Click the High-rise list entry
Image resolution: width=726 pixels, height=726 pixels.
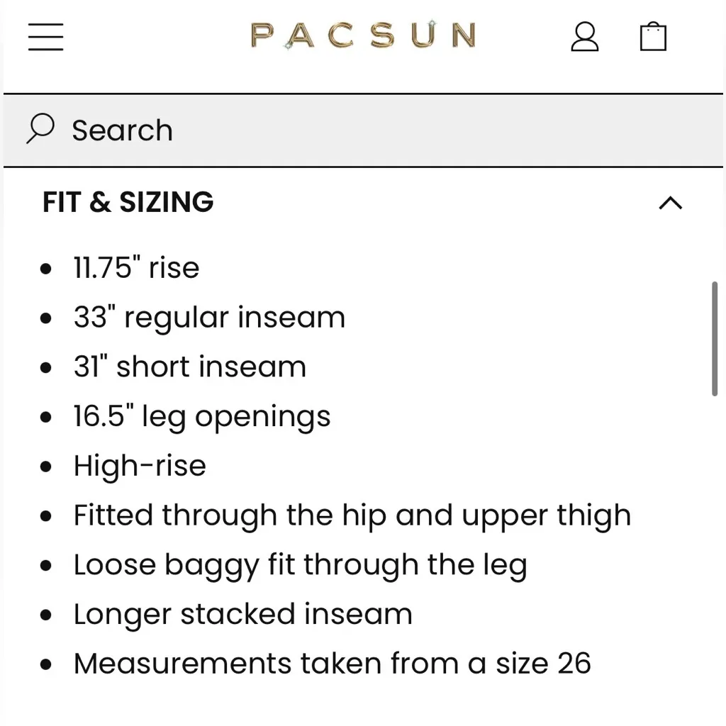[139, 466]
